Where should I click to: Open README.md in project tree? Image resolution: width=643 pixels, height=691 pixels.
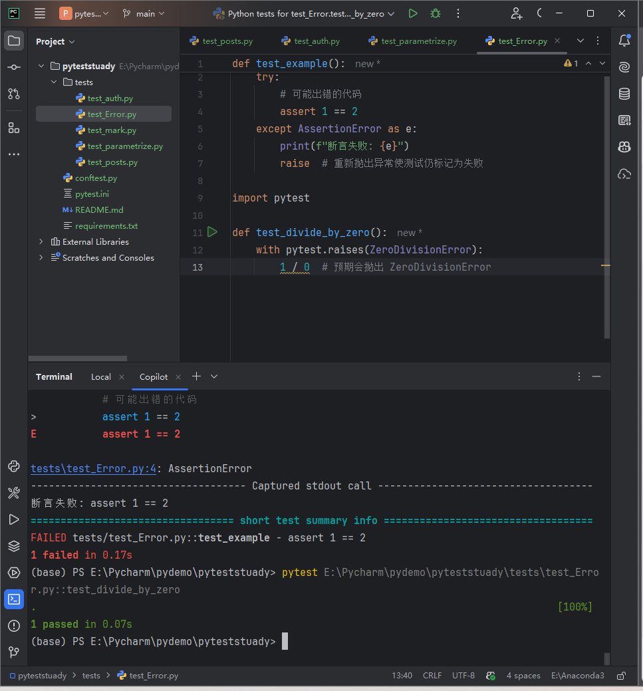[93, 209]
